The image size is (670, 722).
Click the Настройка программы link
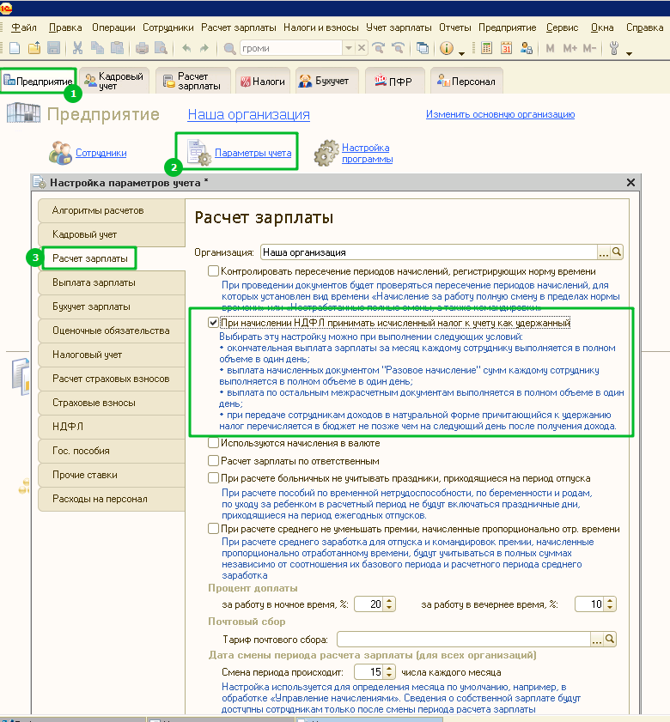pos(368,153)
